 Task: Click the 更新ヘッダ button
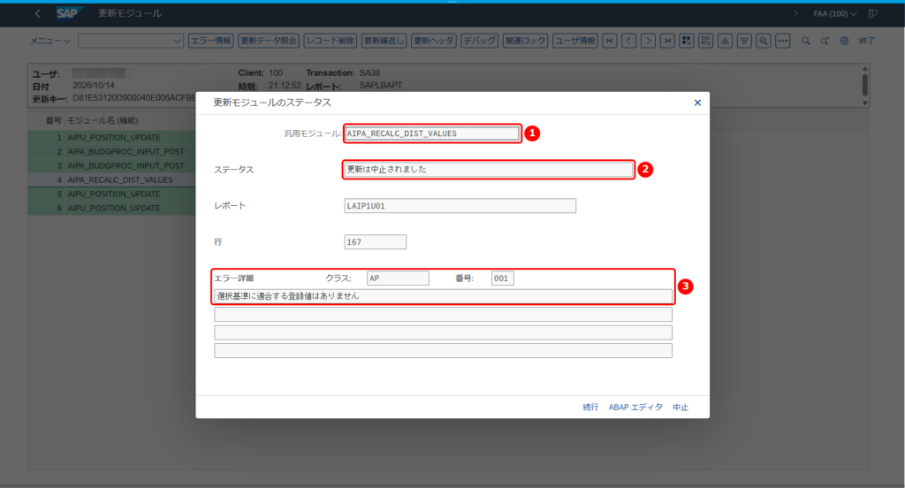point(433,41)
